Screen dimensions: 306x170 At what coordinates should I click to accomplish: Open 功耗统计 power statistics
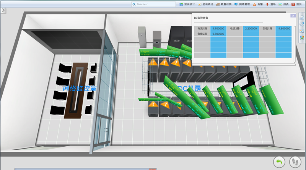205,4
